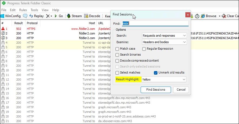This screenshot has height=124, width=239.
Task: Click storeedgefd.dsx.mp.microsoft.com:443 in session 17
Action: coord(124,103)
